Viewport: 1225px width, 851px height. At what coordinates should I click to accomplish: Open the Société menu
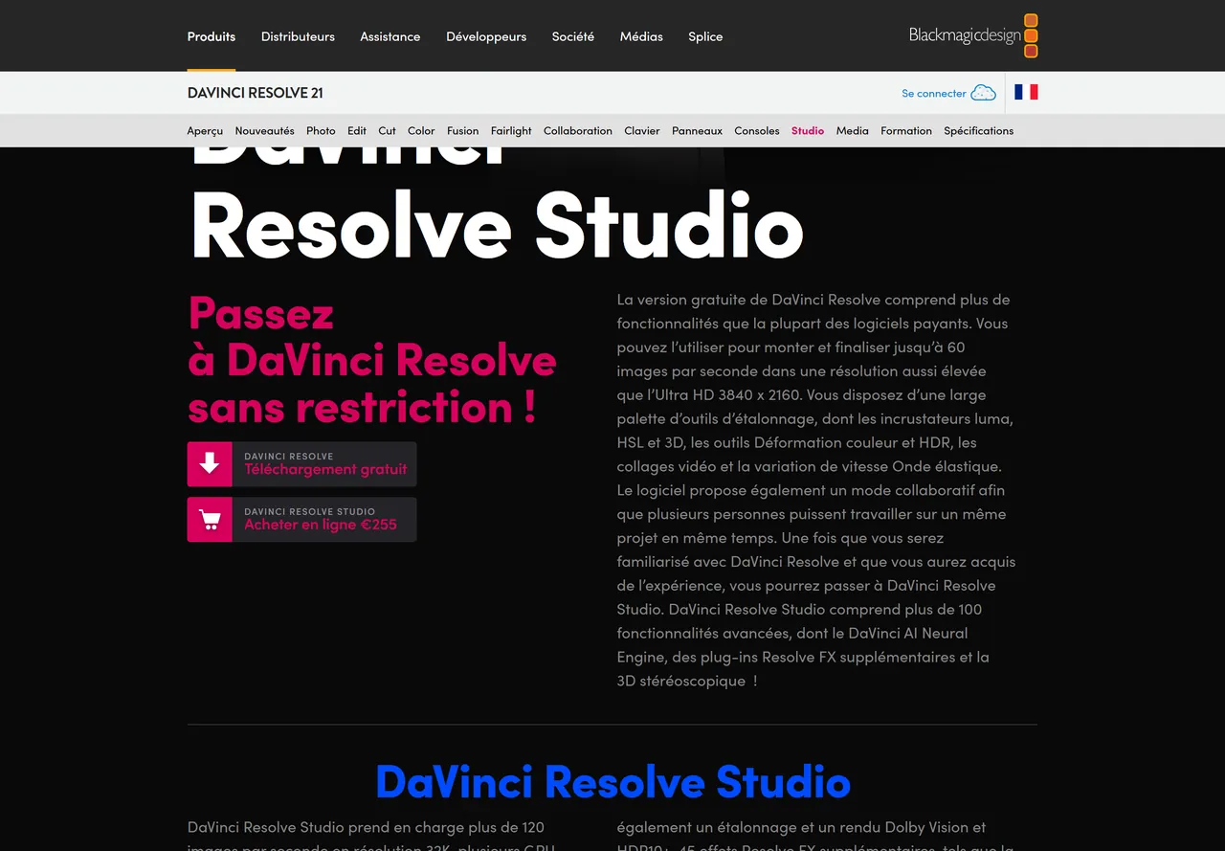(x=572, y=36)
